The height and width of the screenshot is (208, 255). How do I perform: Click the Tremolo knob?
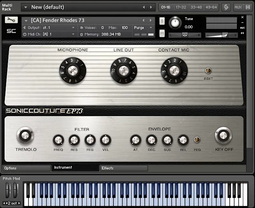pos(25,135)
